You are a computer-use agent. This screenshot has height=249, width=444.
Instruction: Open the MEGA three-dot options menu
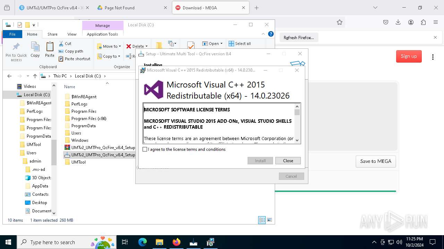[x=433, y=57]
